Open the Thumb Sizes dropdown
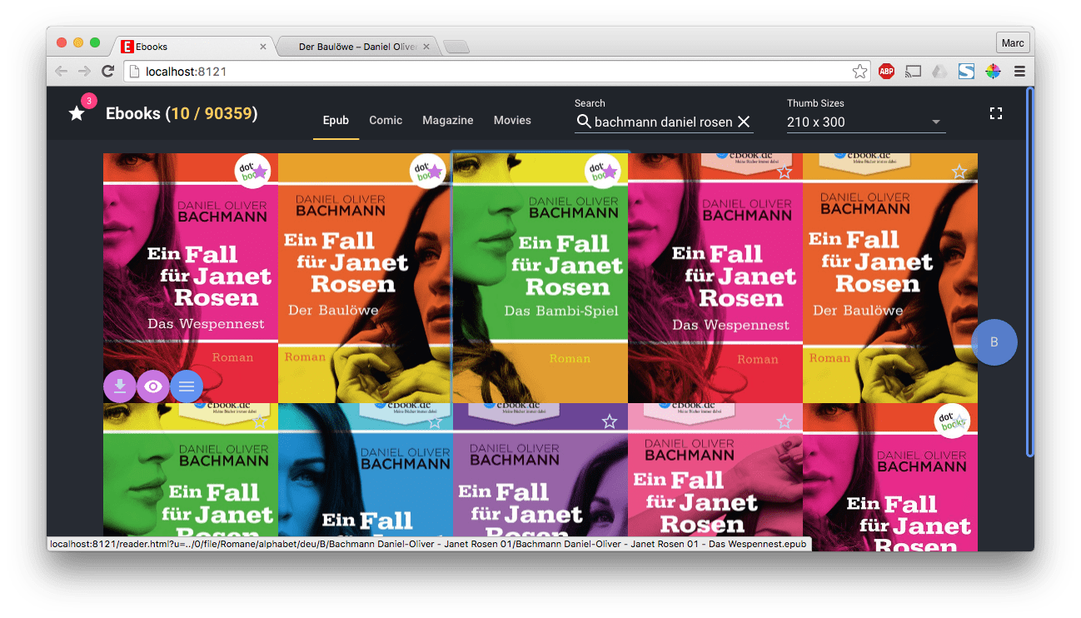The height and width of the screenshot is (618, 1081). pyautogui.click(x=866, y=122)
